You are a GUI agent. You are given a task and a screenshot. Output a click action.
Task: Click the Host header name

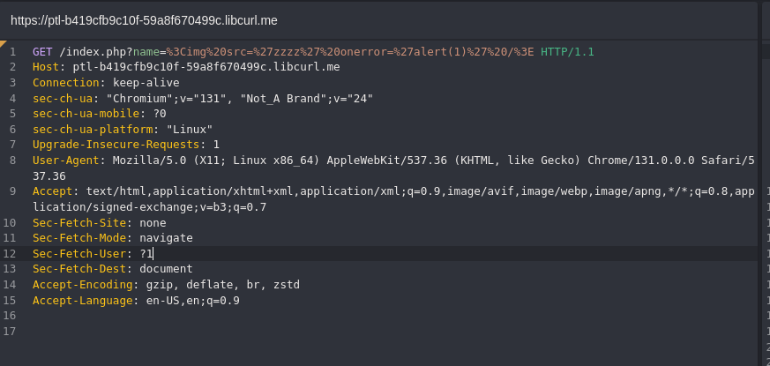coord(46,67)
